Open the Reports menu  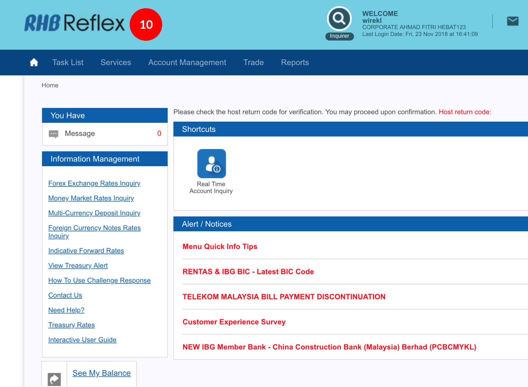click(x=295, y=62)
